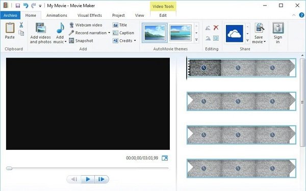Rotate right in Editing group

coord(208,38)
